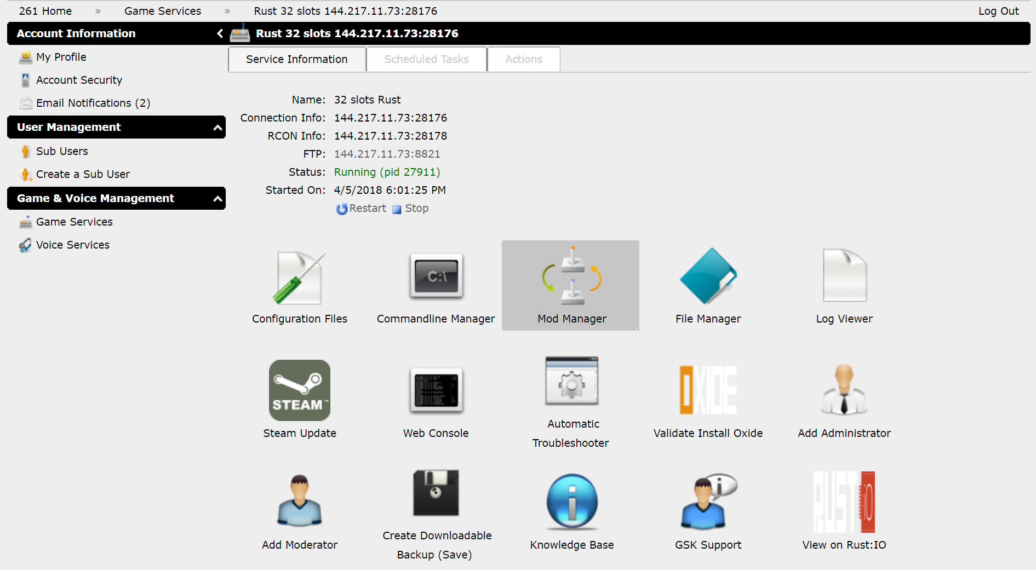Open the FTP address 144.217.11.73:8821 link

[387, 154]
